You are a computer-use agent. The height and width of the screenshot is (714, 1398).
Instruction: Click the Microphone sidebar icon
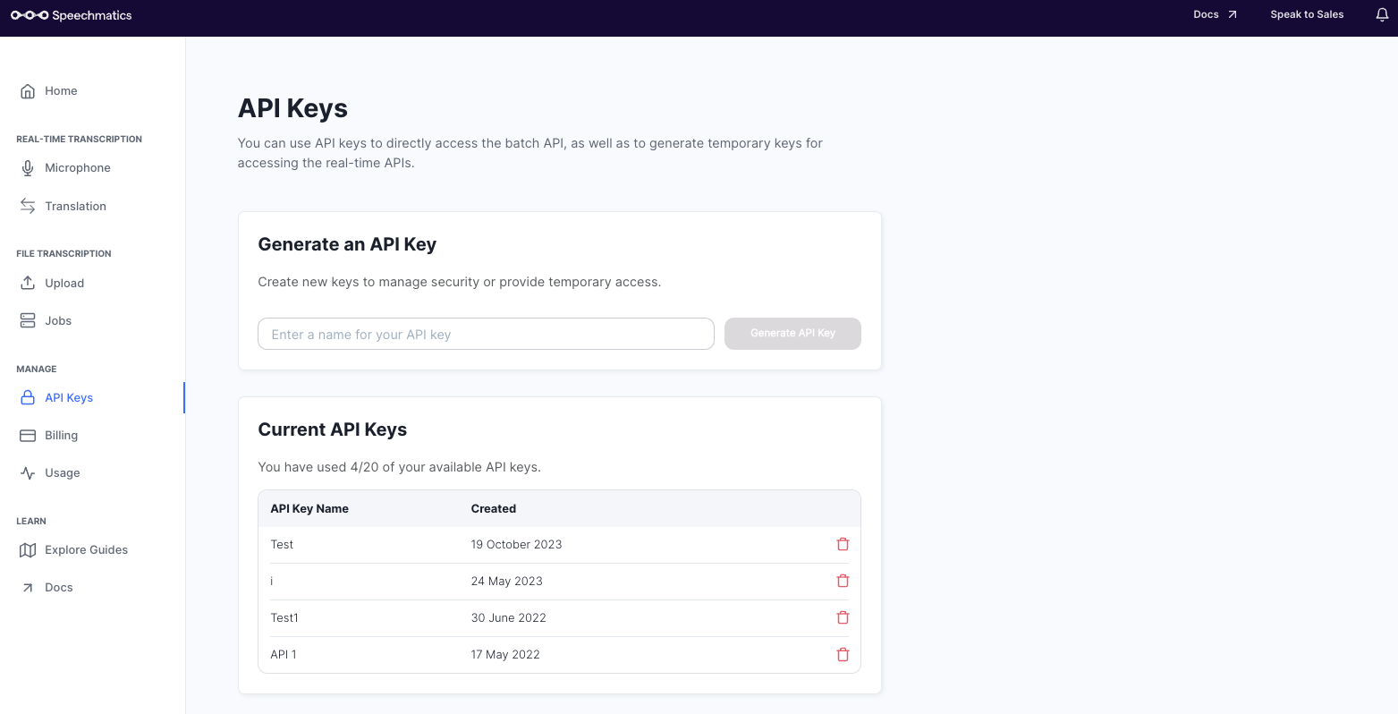pos(28,168)
